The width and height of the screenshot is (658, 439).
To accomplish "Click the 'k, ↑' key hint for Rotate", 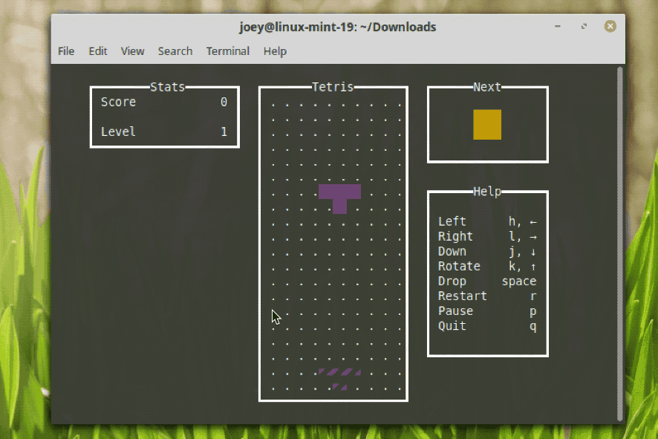I will (522, 266).
